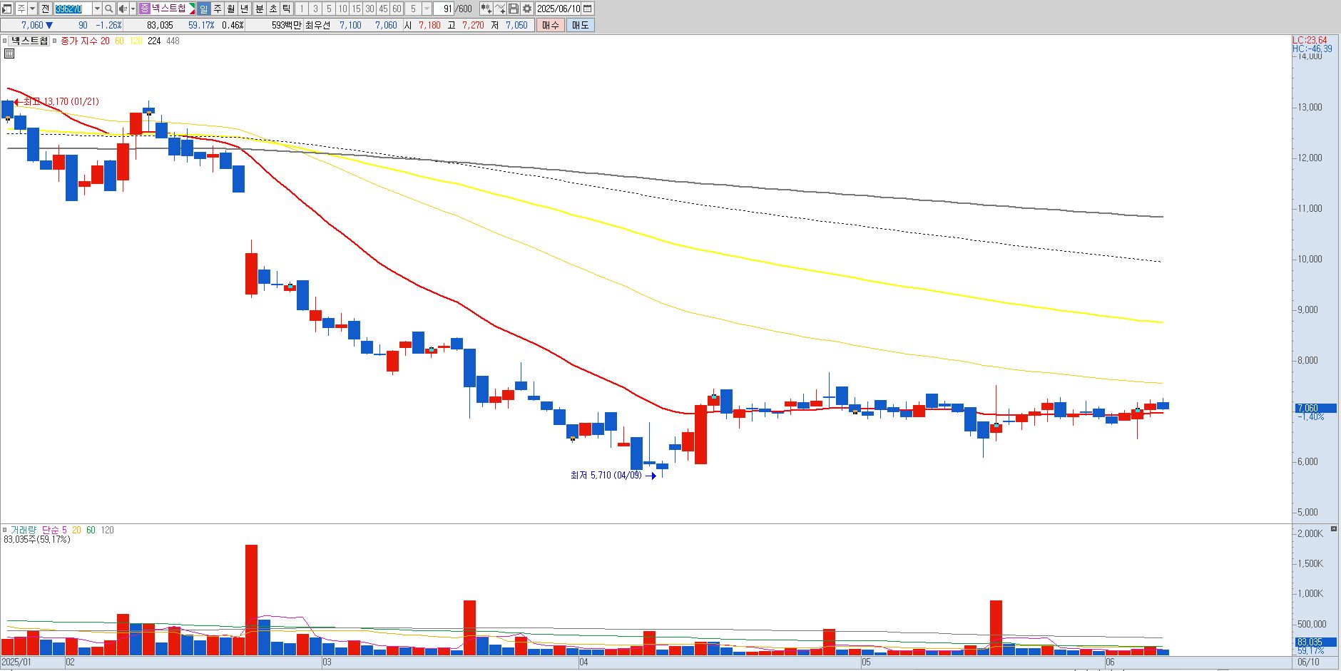Click the 전 button in toolbar
This screenshot has width=1341, height=671.
point(45,9)
